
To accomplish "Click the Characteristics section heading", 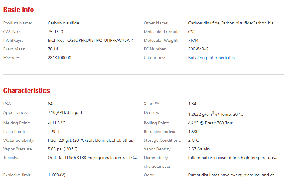I will click(26, 91).
